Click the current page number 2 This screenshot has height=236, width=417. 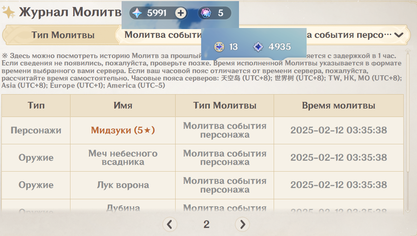pos(206,224)
